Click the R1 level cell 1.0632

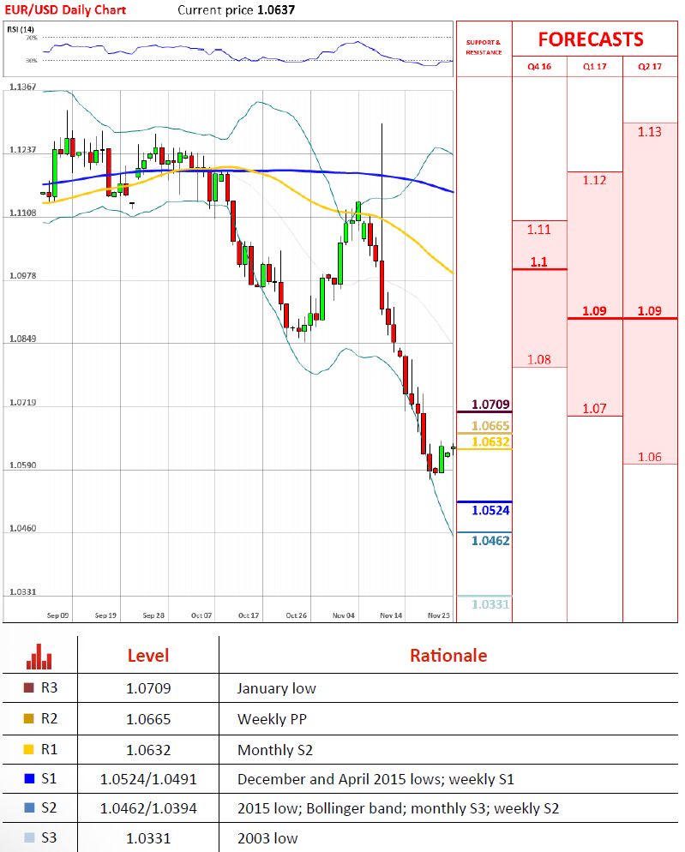click(x=148, y=750)
